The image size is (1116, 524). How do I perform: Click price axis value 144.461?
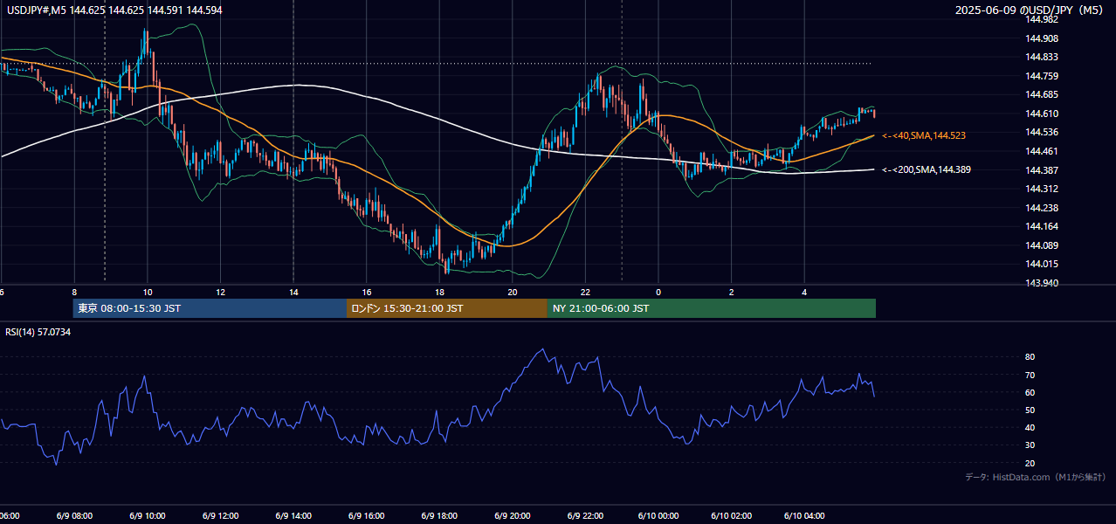click(x=1042, y=151)
